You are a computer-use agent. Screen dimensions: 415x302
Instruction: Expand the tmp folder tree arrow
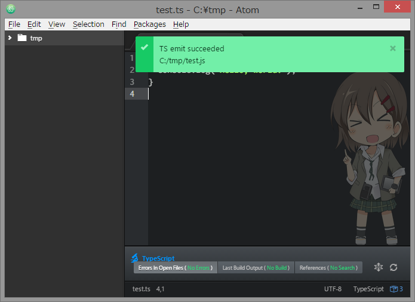click(10, 38)
